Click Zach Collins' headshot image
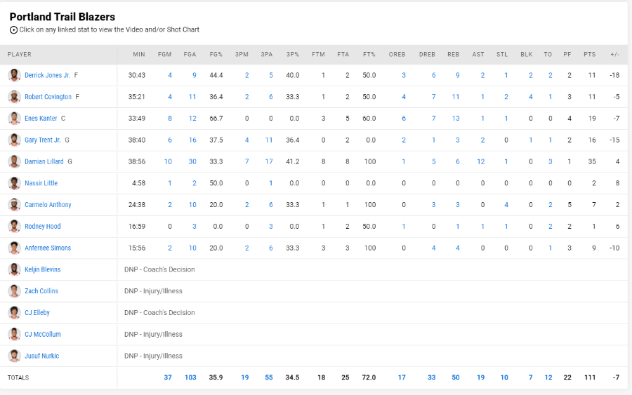This screenshot has width=632, height=395. pos(14,291)
